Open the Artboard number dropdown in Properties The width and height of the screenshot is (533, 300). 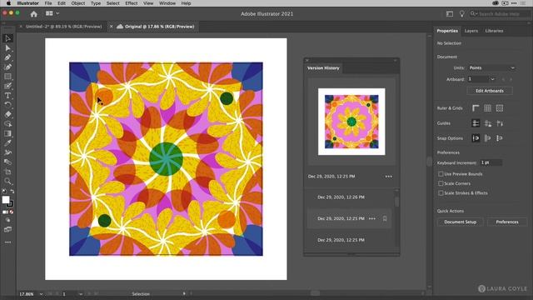pyautogui.click(x=492, y=79)
